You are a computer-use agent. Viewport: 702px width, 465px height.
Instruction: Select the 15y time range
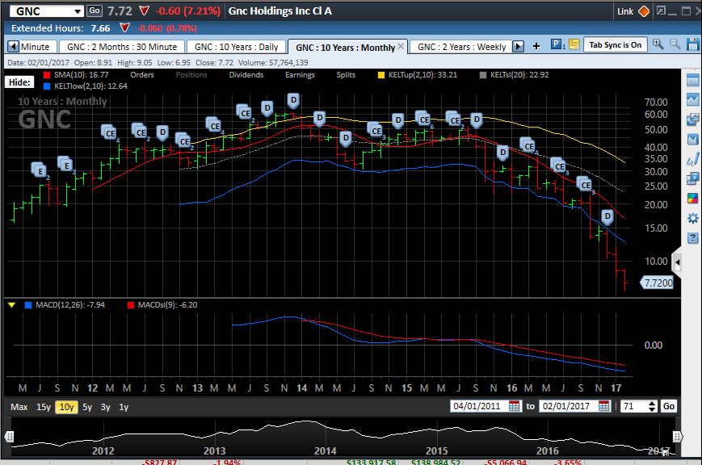(44, 407)
